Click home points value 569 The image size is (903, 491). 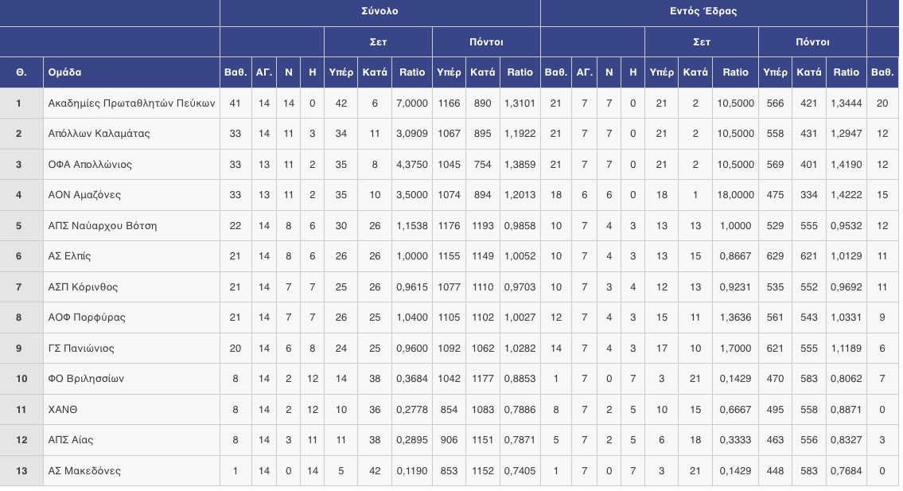[775, 164]
